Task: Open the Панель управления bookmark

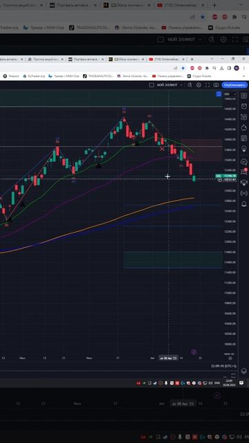Action: click(x=168, y=76)
